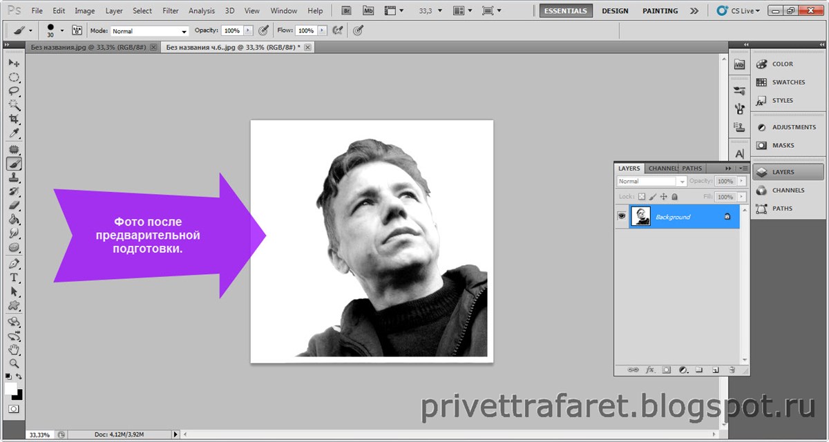Viewport: 829px width, 442px height.
Task: Select the Dodge tool
Action: tap(14, 247)
